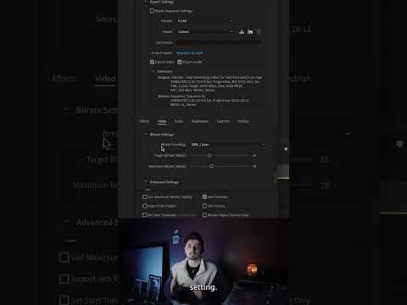
Task: Click the Delete Preset icon
Action: click(x=258, y=31)
